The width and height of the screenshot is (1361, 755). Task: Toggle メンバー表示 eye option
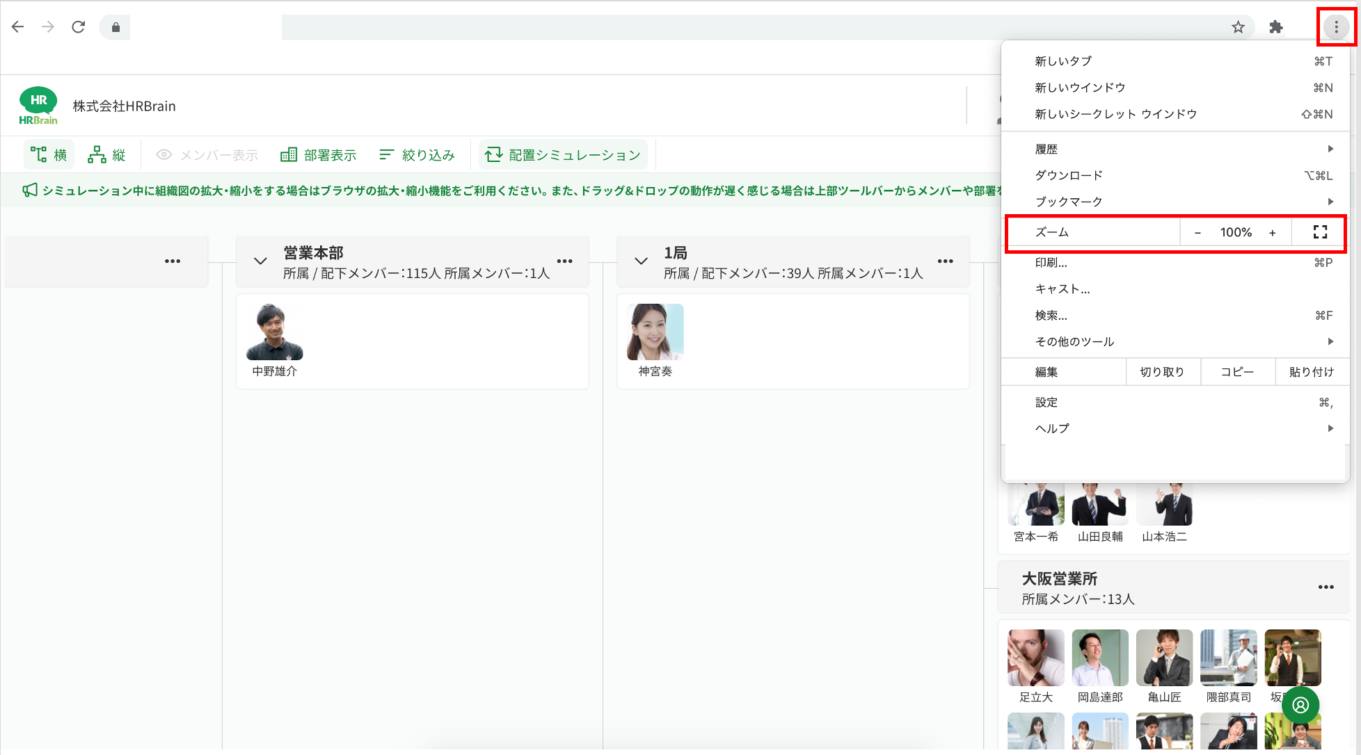207,154
